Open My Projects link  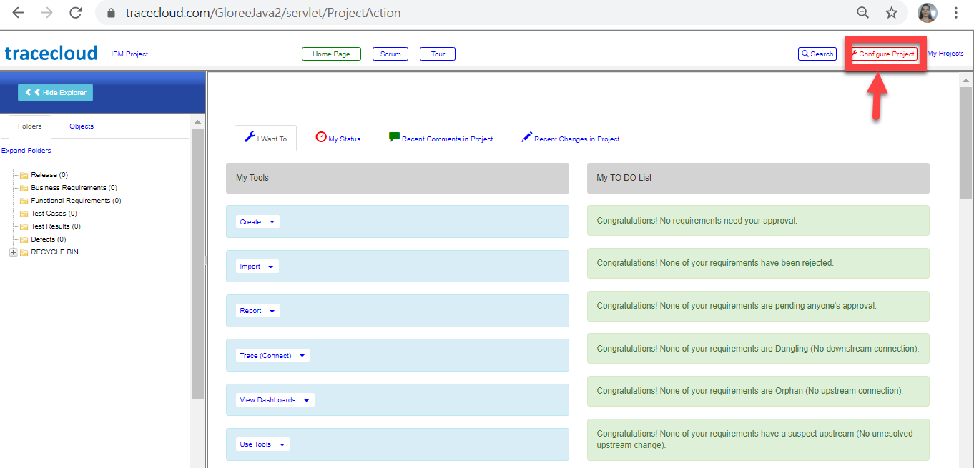945,54
